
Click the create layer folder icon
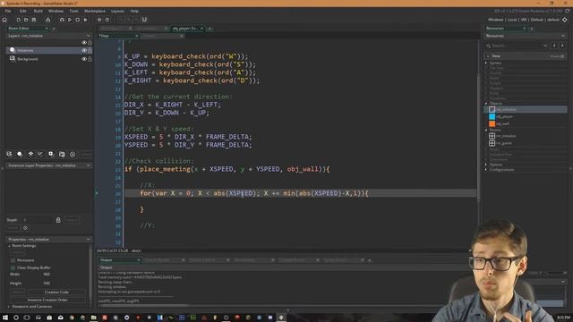62,154
